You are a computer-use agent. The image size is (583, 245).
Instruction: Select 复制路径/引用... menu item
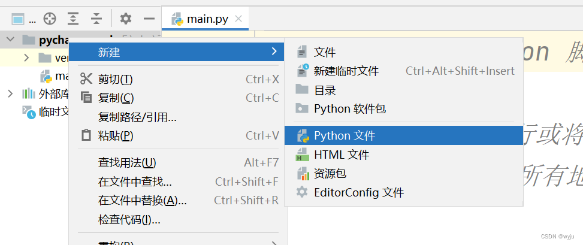coord(178,117)
